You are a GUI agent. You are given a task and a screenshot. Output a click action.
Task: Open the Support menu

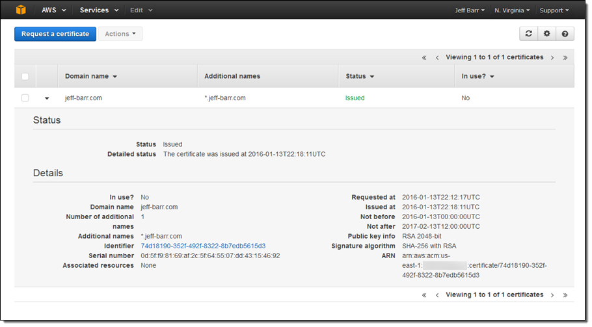point(554,10)
